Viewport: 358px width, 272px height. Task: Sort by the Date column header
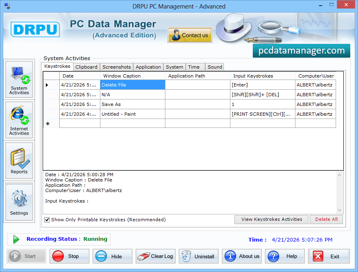(80, 76)
